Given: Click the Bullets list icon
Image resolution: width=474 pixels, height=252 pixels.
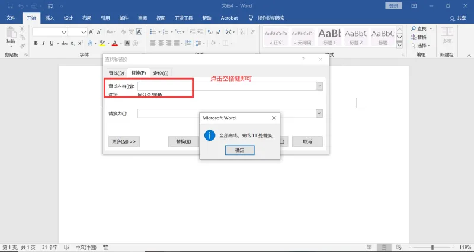Looking at the screenshot, I should click(153, 32).
